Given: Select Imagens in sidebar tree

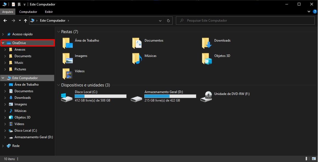Looking at the screenshot, I should pos(21,104).
